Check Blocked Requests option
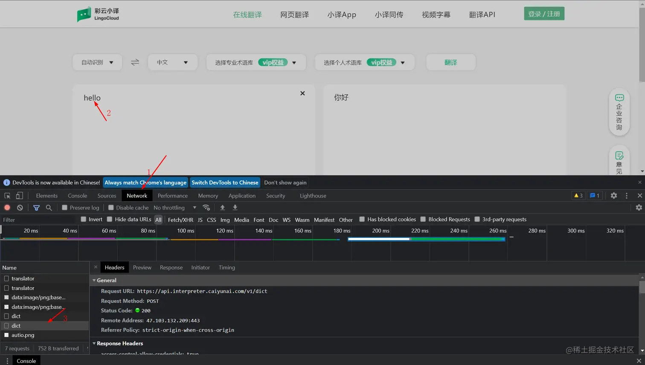 (x=423, y=219)
